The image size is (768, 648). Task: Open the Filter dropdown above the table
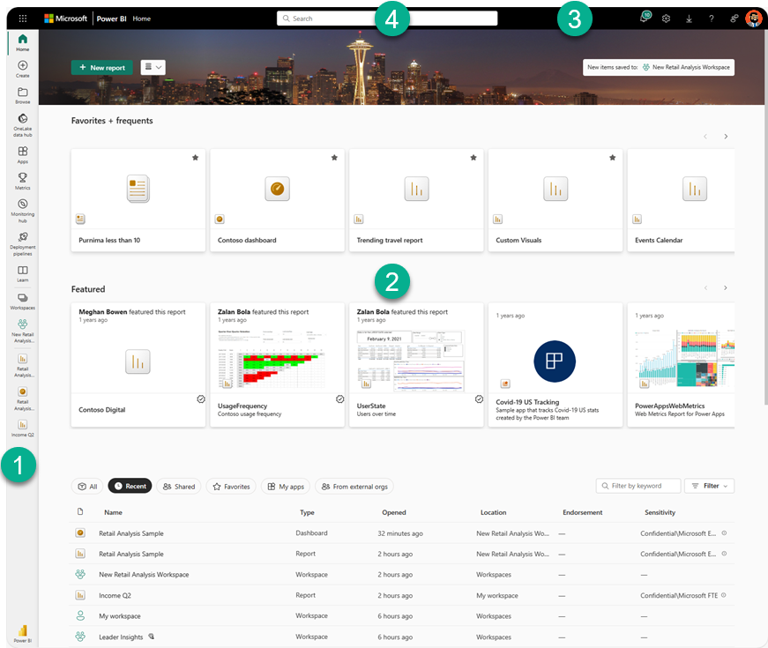click(x=709, y=486)
